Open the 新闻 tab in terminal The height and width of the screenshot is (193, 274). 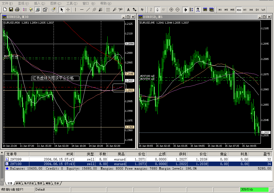pos(18,183)
